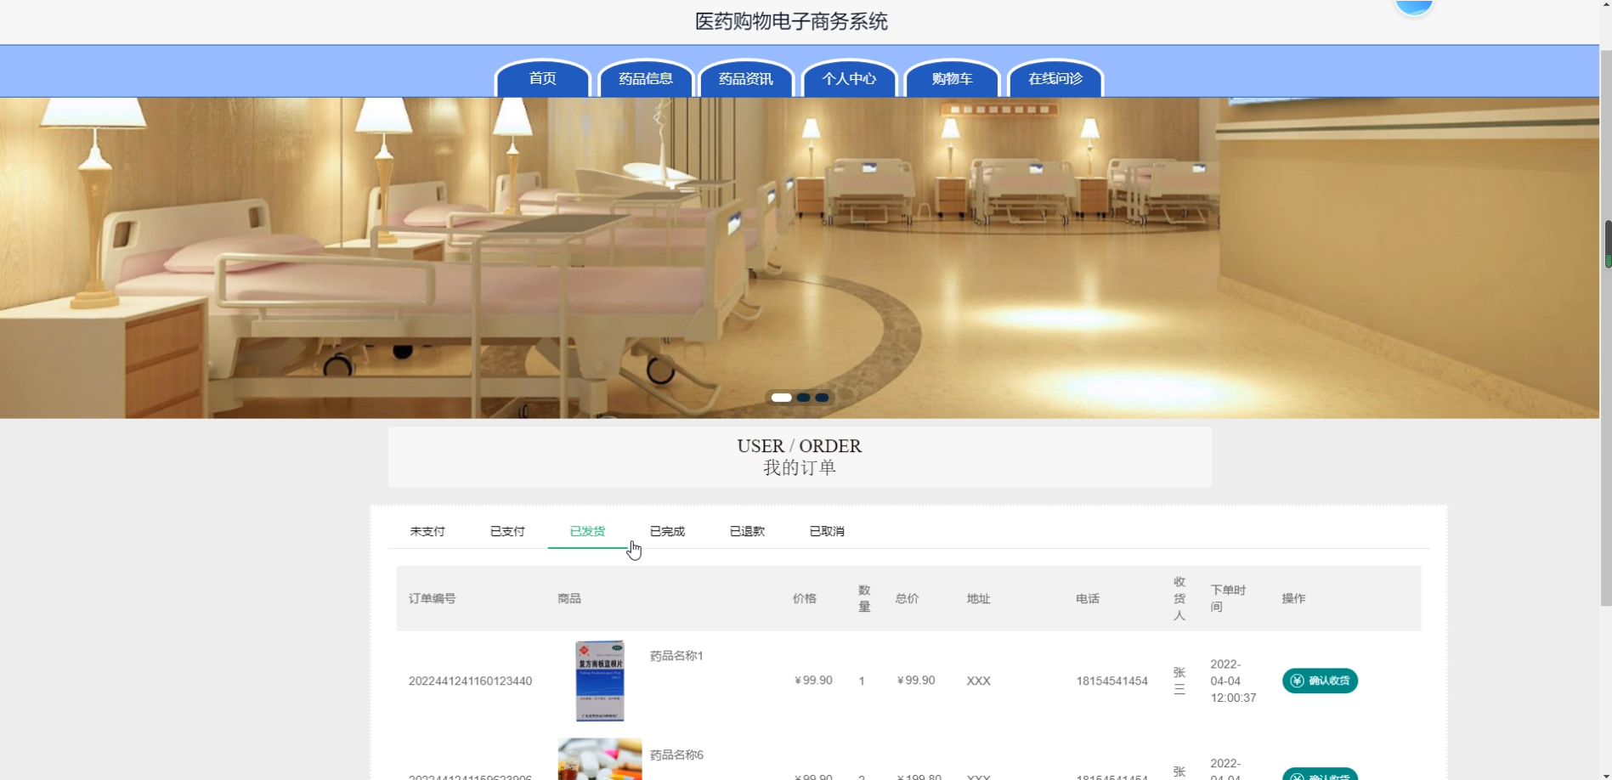Switch to 未支付 orders tab
This screenshot has height=780, width=1612.
(x=427, y=531)
